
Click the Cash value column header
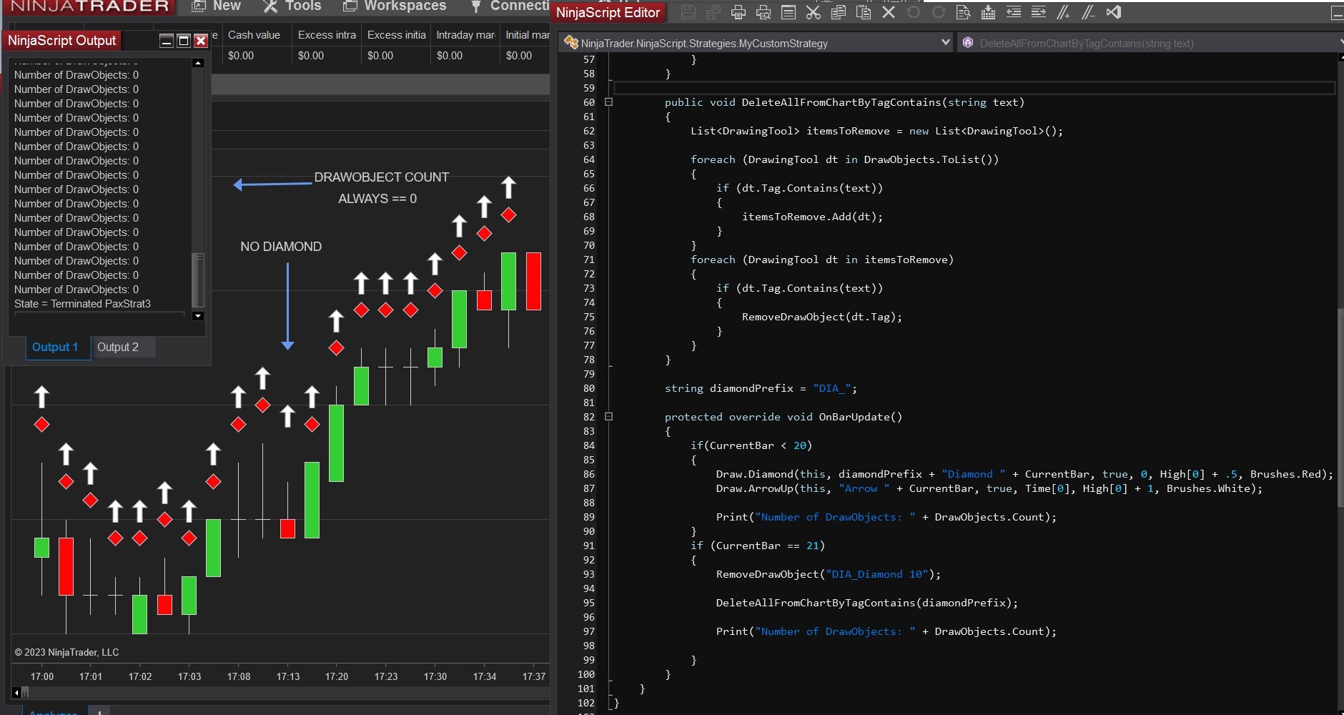coord(254,35)
